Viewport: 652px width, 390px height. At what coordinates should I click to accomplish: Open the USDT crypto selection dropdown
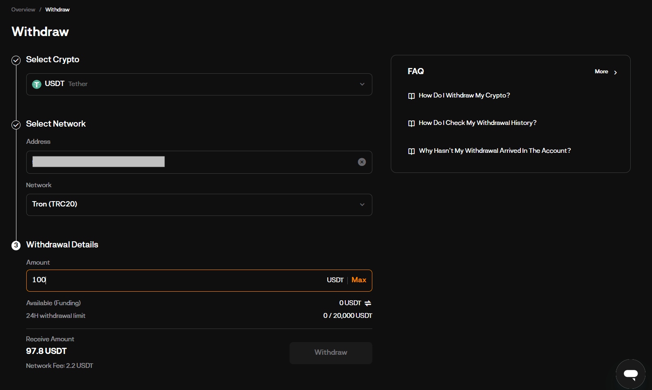(x=199, y=84)
